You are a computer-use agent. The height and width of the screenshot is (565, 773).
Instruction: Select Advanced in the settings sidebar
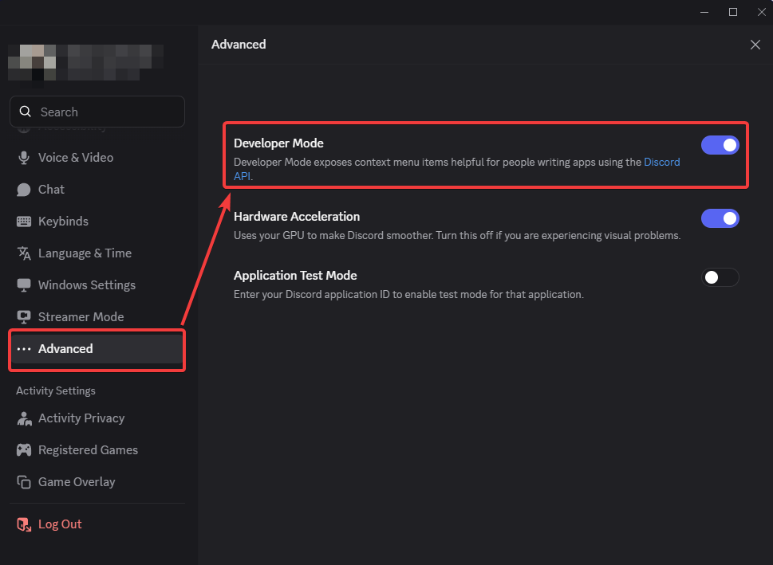(65, 348)
